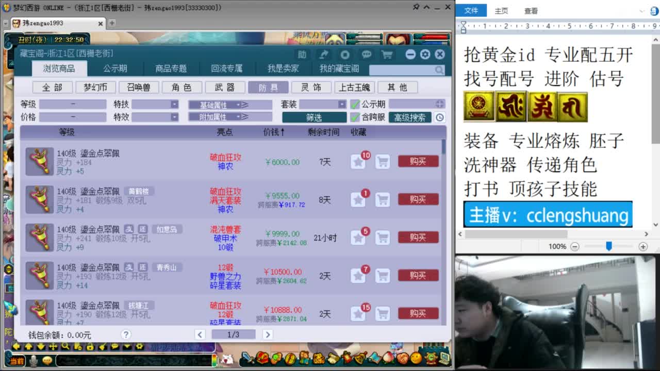Add the ¥9999.00 listing to cart
The image size is (660, 371).
[x=382, y=238]
